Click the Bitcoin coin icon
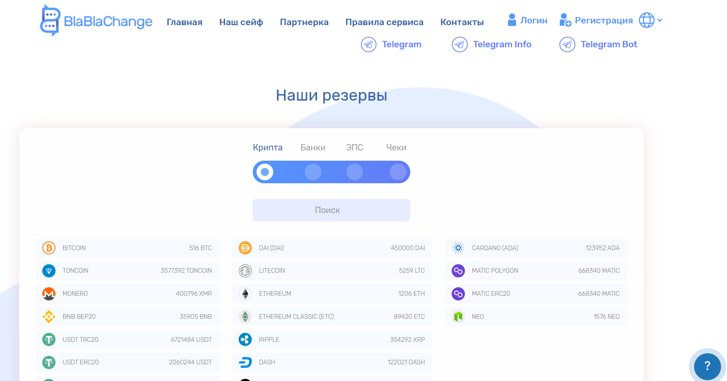This screenshot has width=727, height=381. pos(49,248)
